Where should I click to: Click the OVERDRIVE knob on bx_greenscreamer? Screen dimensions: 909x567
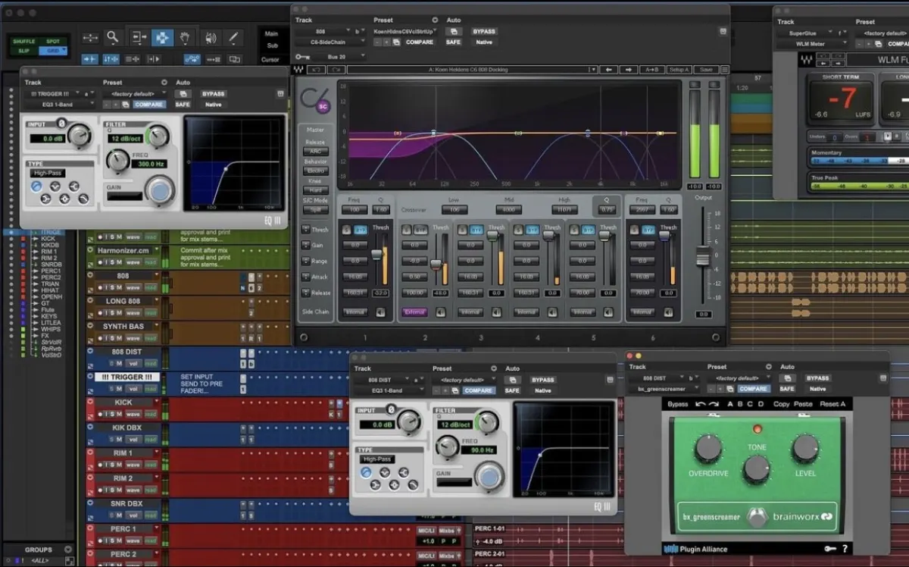point(709,449)
